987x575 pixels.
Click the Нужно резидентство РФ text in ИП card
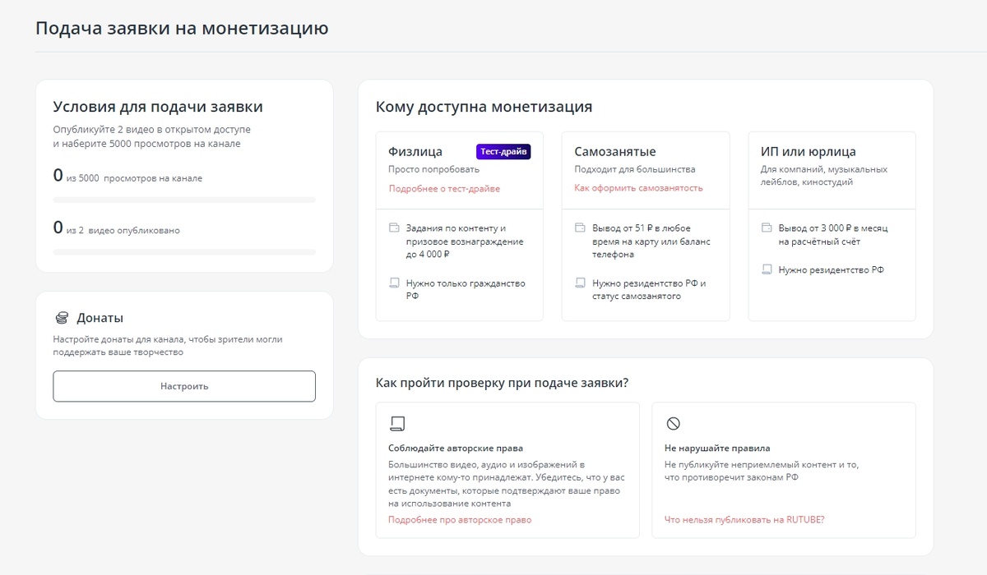coord(832,270)
